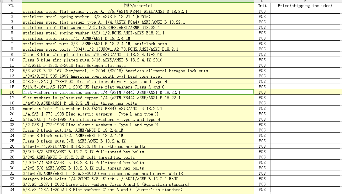Click the all-thread hex bolts 1/4*5/8 cell

138,103
